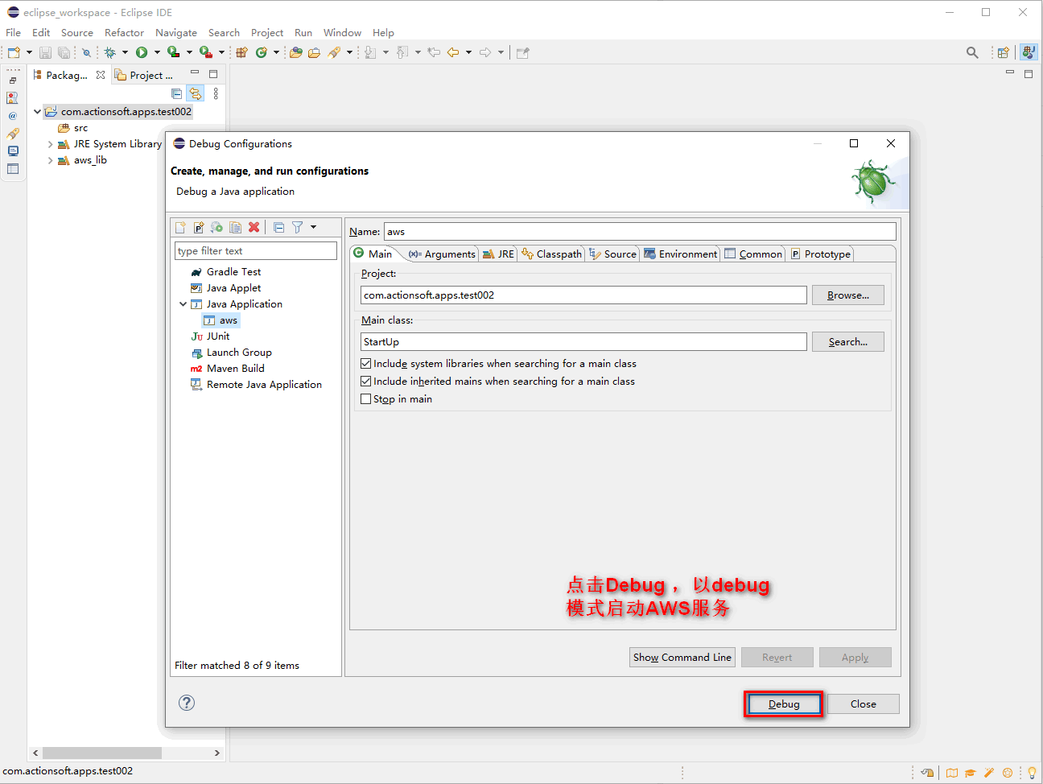Image resolution: width=1043 pixels, height=784 pixels.
Task: Uncheck Include system libraries when searching
Action: 366,363
